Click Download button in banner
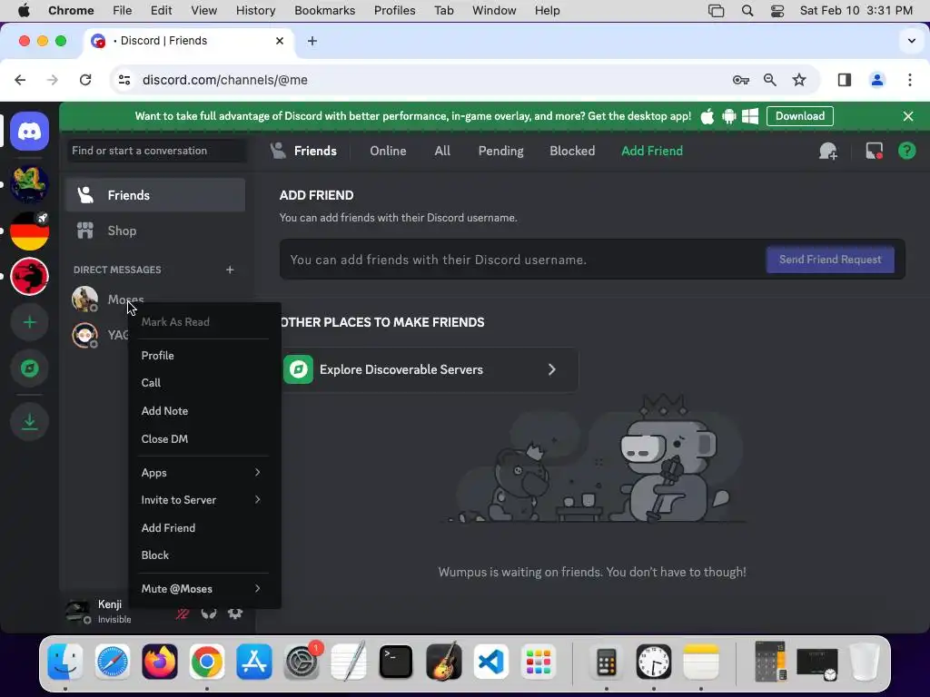Viewport: 930px width, 697px height. point(799,116)
